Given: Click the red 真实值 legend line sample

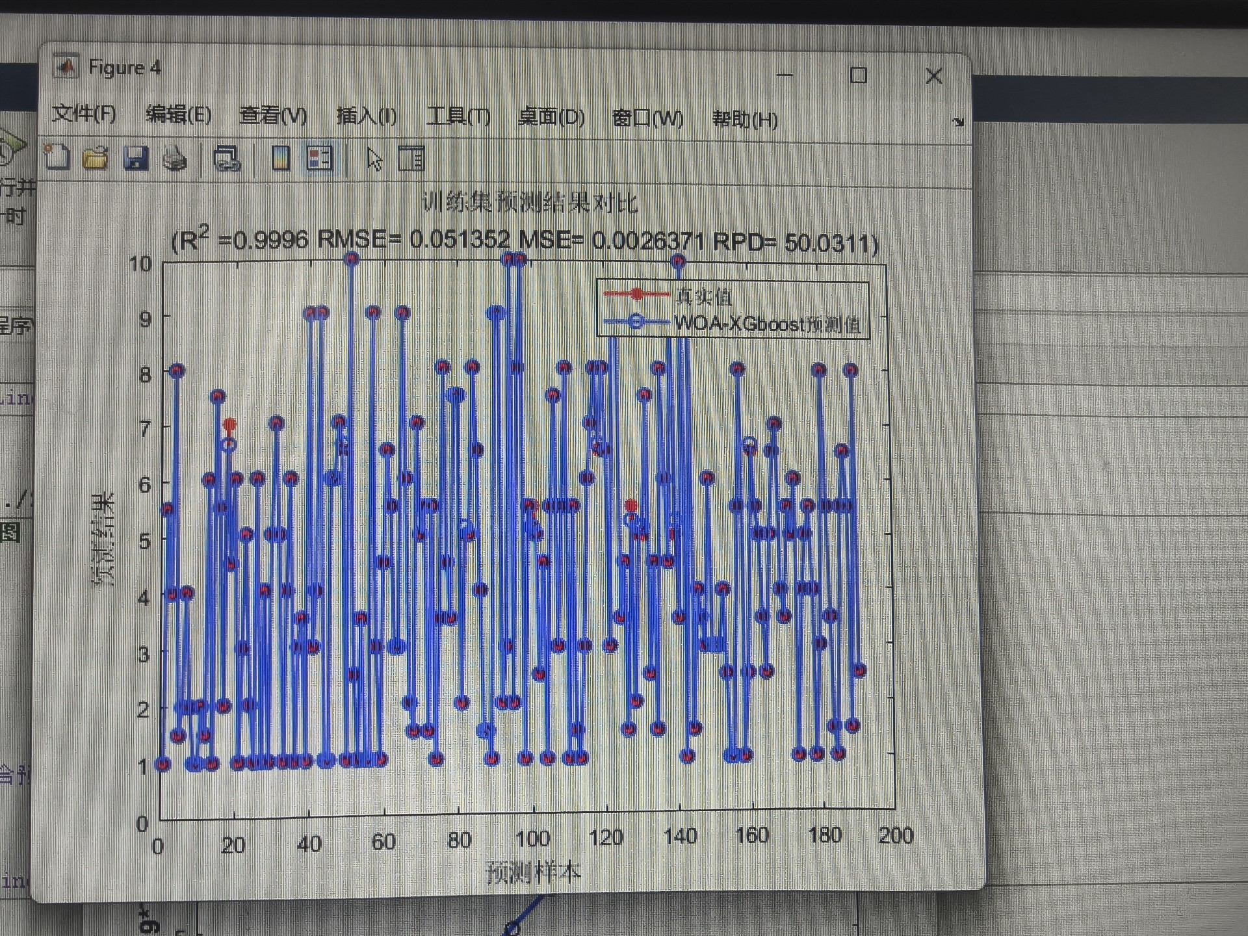Looking at the screenshot, I should tap(636, 294).
